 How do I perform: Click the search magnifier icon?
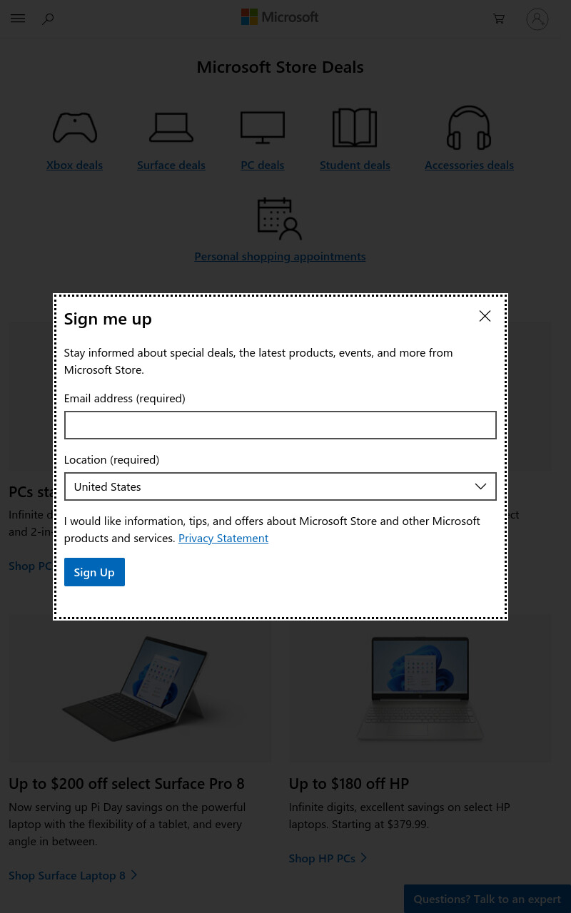click(x=48, y=19)
